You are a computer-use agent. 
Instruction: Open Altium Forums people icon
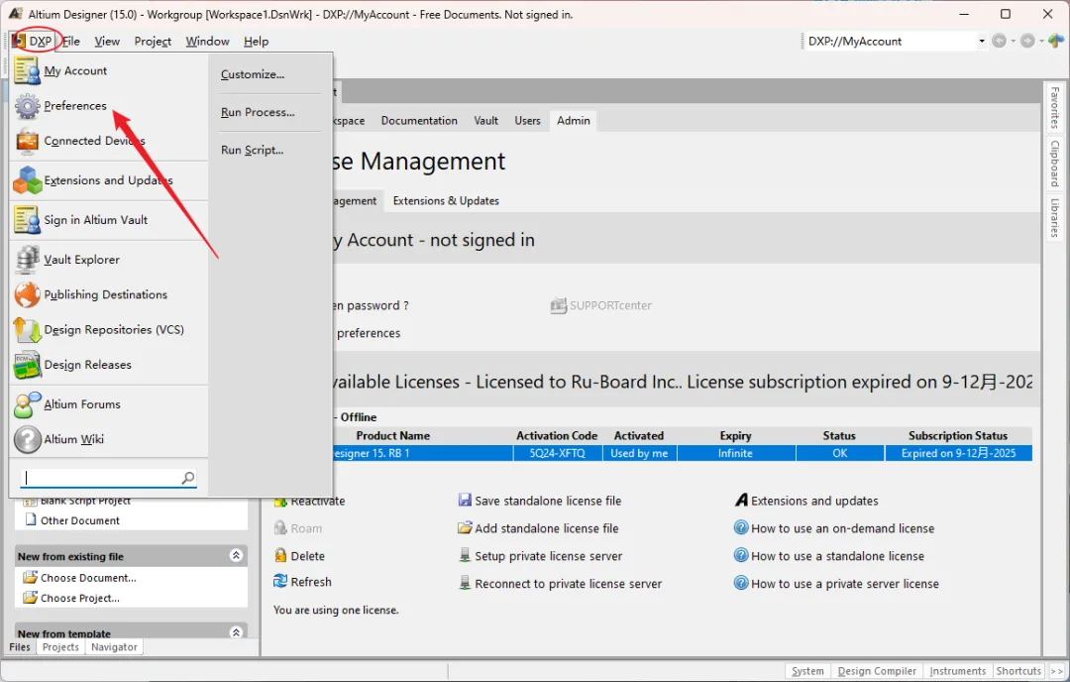[28, 404]
